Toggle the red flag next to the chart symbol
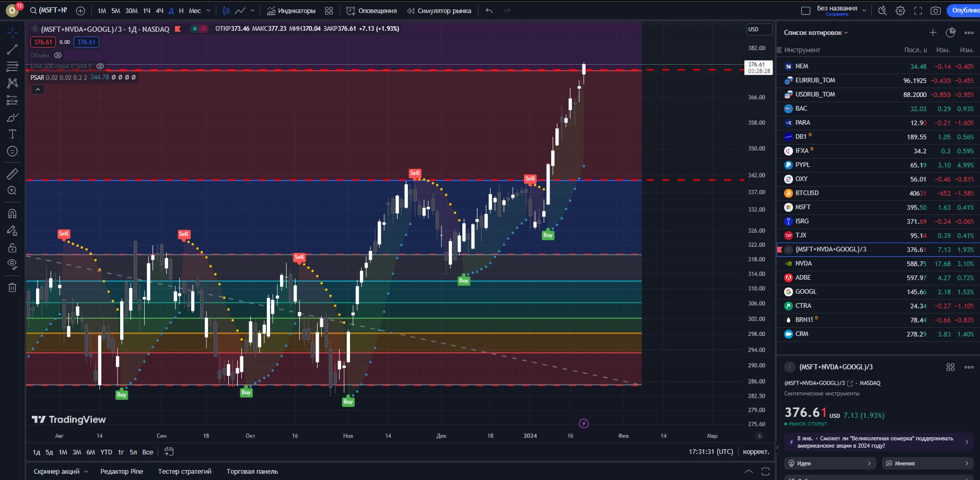Viewport: 980px width, 480px height. point(178,29)
